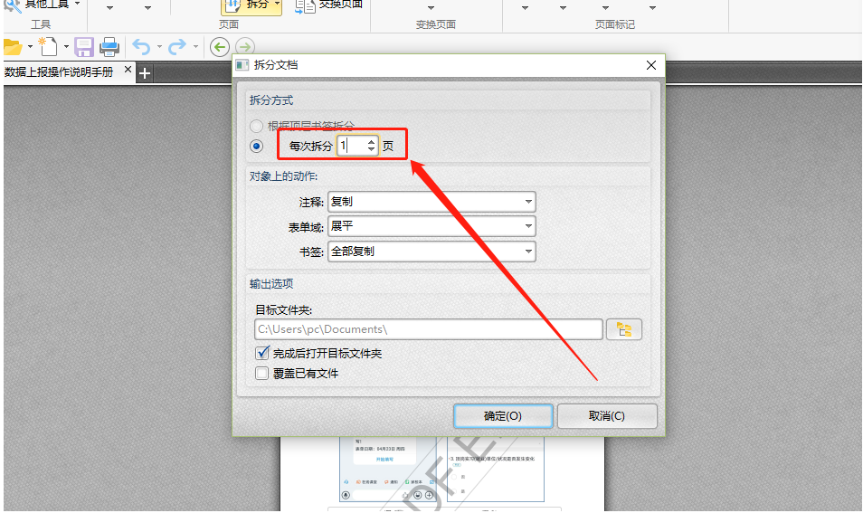Image resolution: width=863 pixels, height=513 pixels.
Task: Click the 变换页面 group label
Action: pyautogui.click(x=435, y=24)
